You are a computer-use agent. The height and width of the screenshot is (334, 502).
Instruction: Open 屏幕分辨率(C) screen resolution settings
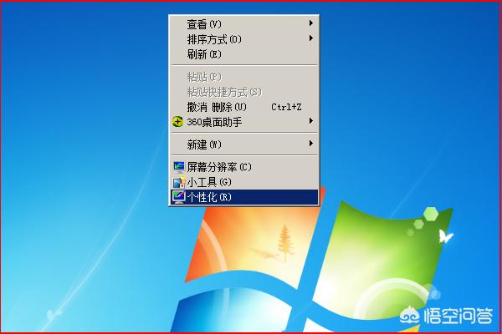(218, 167)
